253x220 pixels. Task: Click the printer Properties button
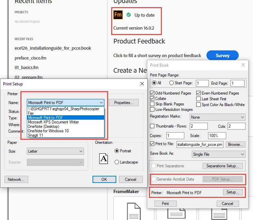[123, 103]
